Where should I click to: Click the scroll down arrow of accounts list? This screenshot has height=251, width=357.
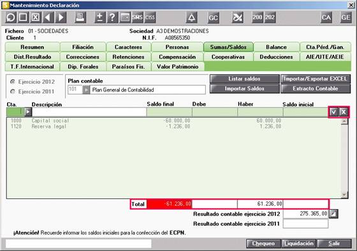click(x=344, y=194)
